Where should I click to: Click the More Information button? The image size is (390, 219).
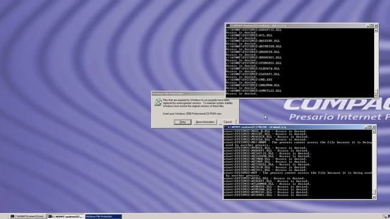[x=205, y=122]
